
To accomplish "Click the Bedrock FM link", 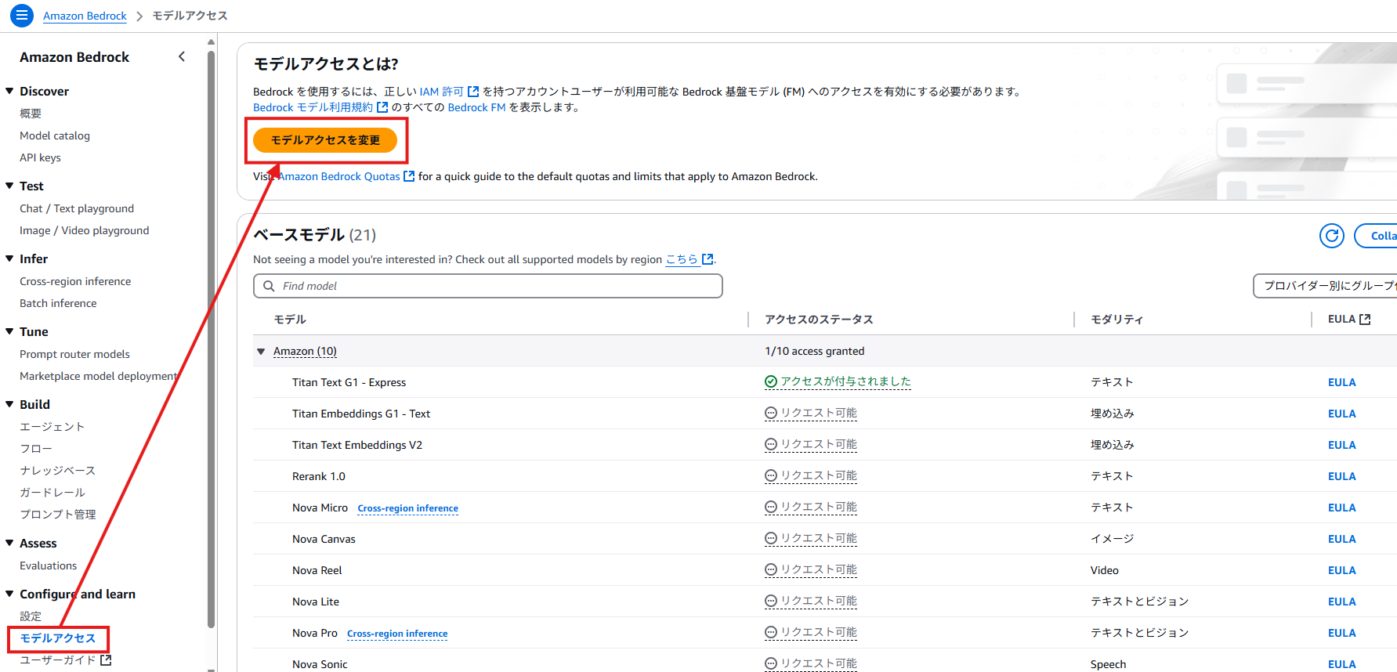I will [476, 107].
